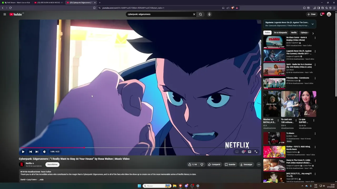Viewport: 337px width, 189px height.
Task: Open Legends Never Die video title
Action: (299, 52)
